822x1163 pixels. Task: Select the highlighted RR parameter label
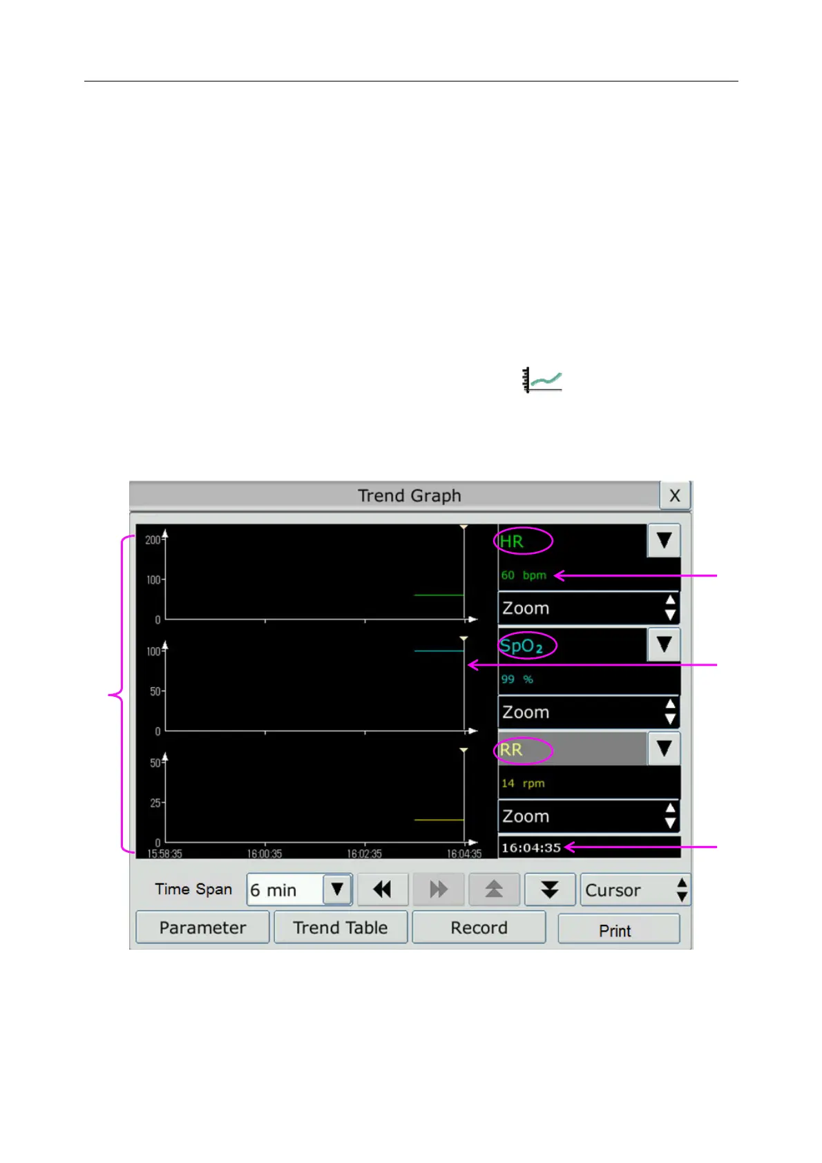click(511, 749)
